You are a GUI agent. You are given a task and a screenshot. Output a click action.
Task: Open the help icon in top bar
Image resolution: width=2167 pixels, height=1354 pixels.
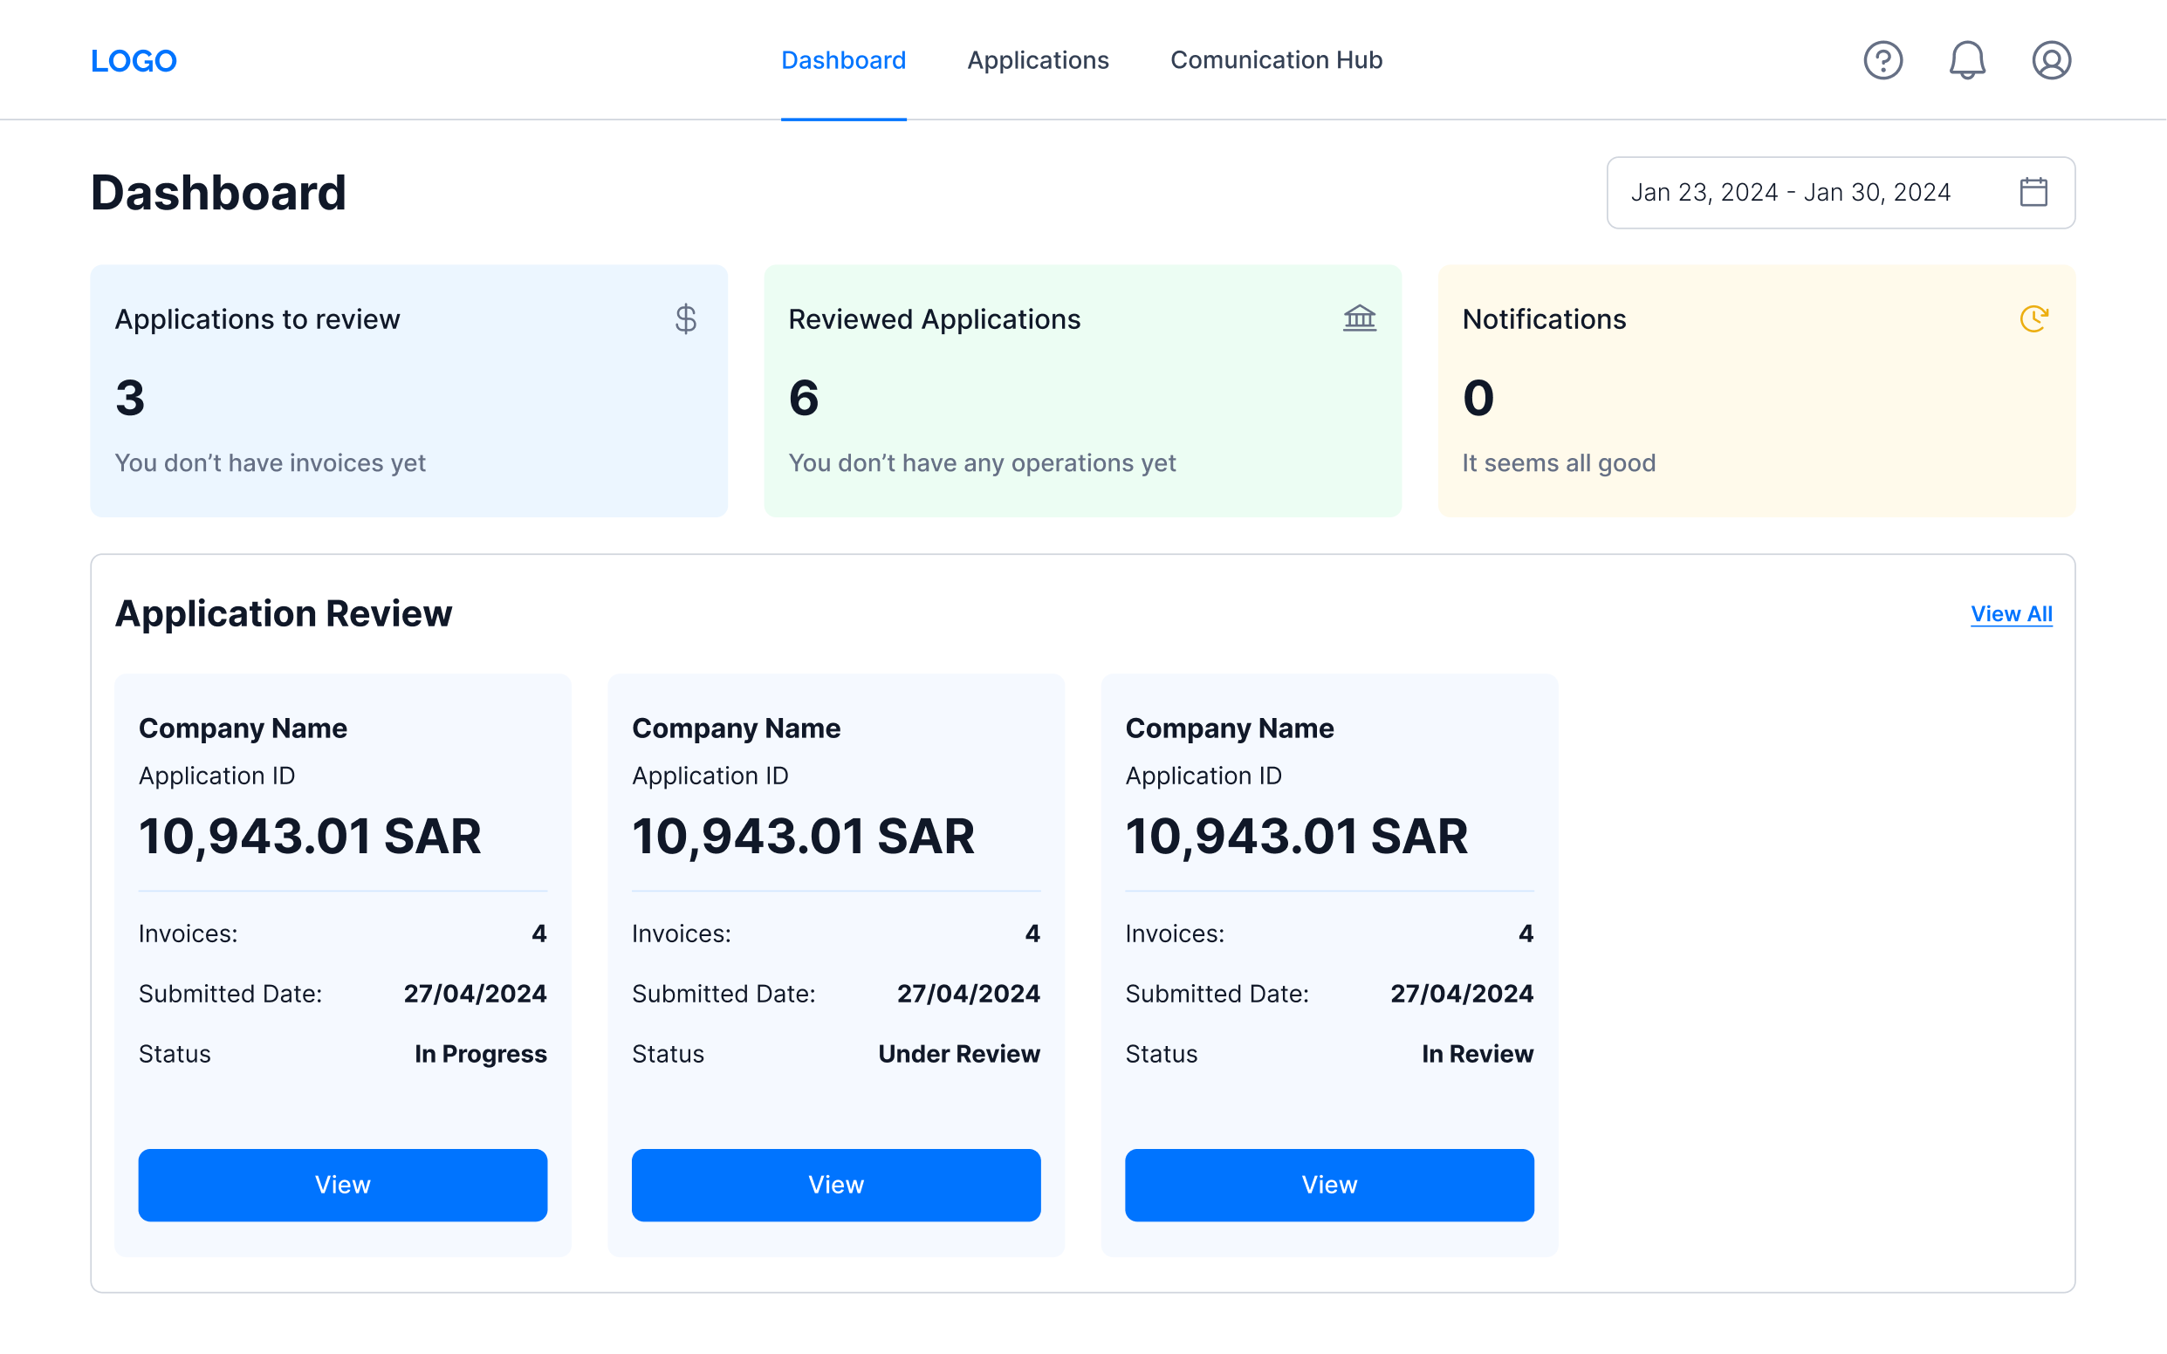click(x=1883, y=60)
